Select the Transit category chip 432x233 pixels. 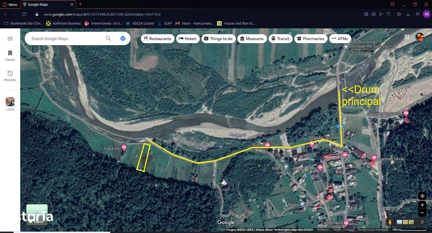tap(280, 38)
